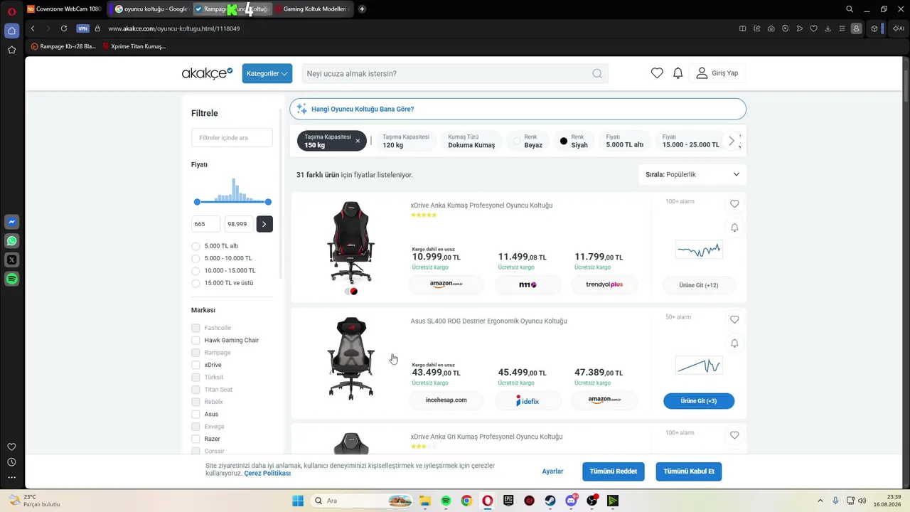Viewport: 910px width, 512px height.
Task: Open WhatsApp in the Opera sidebar
Action: point(11,241)
